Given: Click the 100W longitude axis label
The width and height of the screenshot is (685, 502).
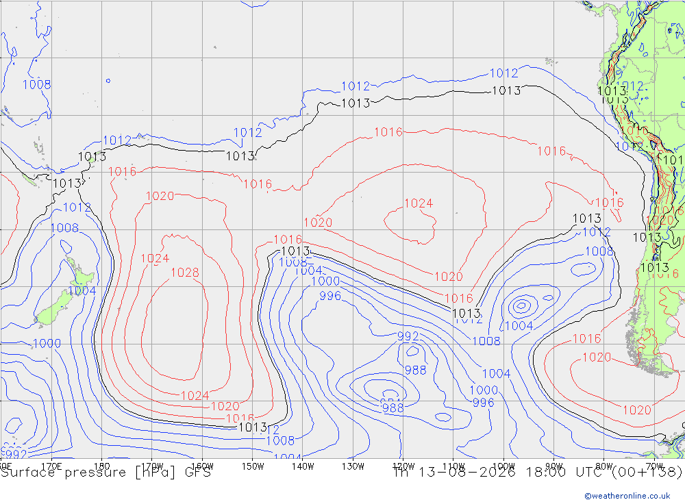Looking at the screenshot, I should (x=503, y=466).
